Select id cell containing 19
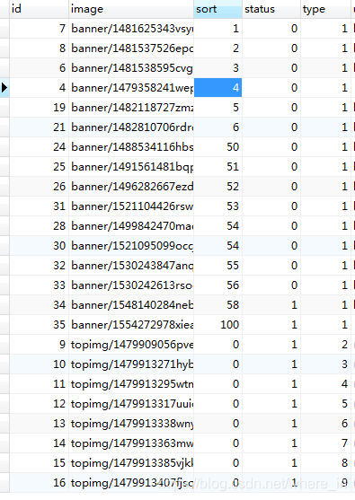This screenshot has width=355, height=500. [x=39, y=107]
